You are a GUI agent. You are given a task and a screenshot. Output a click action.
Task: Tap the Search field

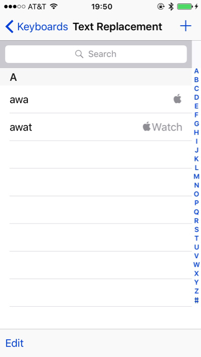[96, 54]
